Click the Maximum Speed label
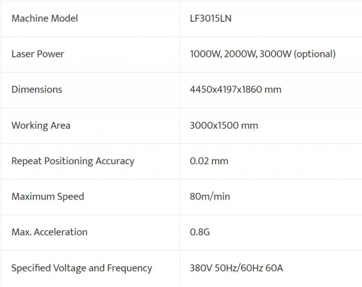The image size is (362, 287). [x=48, y=197]
